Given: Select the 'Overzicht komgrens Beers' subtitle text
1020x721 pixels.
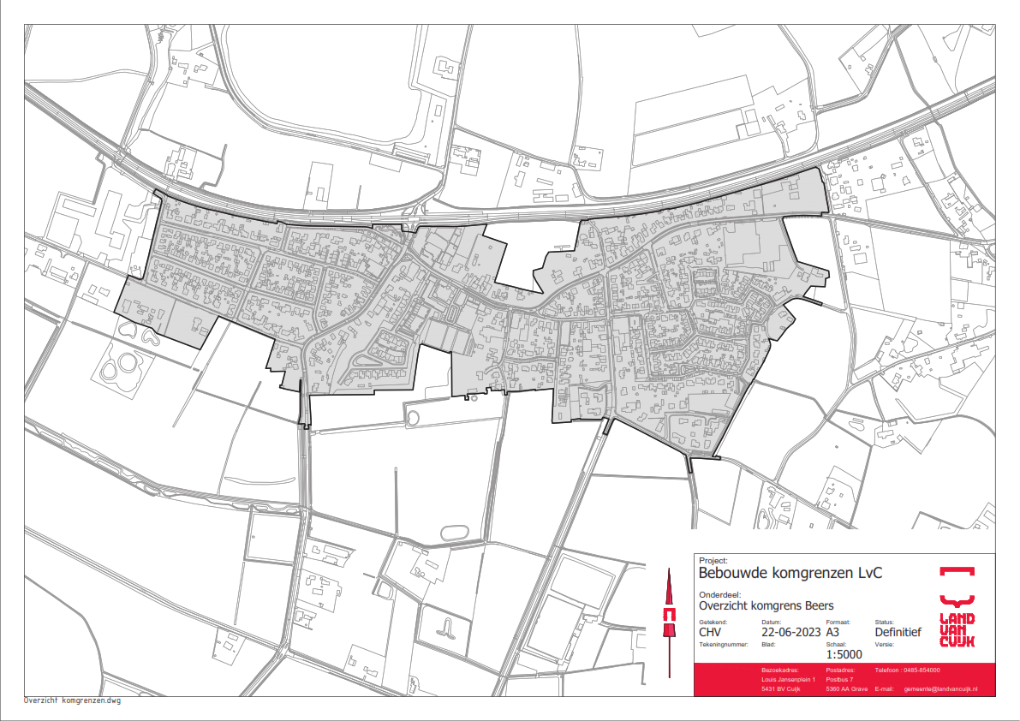Looking at the screenshot, I should pyautogui.click(x=755, y=605).
